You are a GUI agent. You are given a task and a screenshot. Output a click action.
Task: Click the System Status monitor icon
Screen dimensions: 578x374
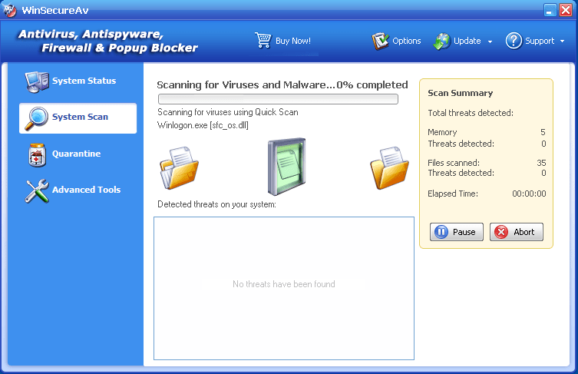click(36, 81)
